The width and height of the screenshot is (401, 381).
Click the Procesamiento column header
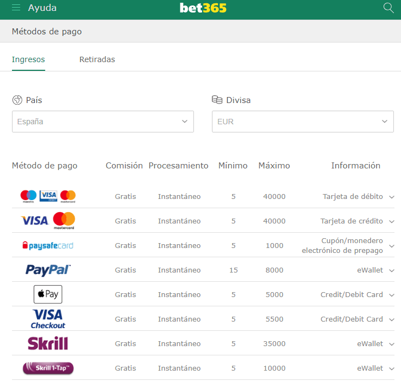click(x=179, y=166)
